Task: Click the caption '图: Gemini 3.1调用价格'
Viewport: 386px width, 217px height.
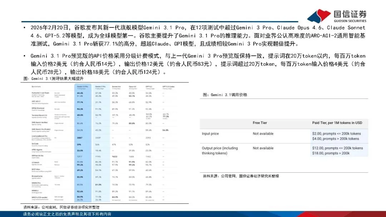Action: (x=225, y=95)
